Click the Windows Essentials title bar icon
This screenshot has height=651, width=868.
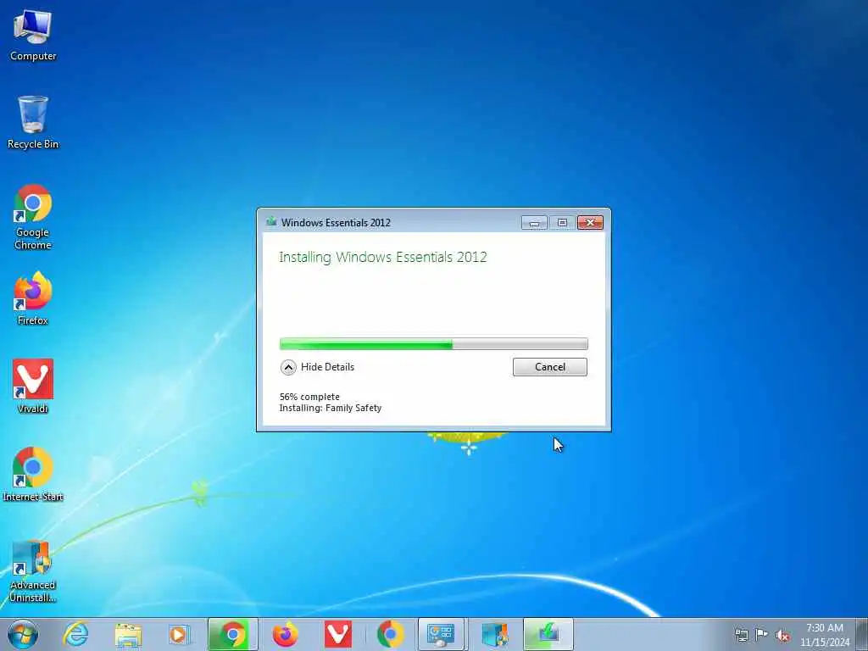point(271,222)
